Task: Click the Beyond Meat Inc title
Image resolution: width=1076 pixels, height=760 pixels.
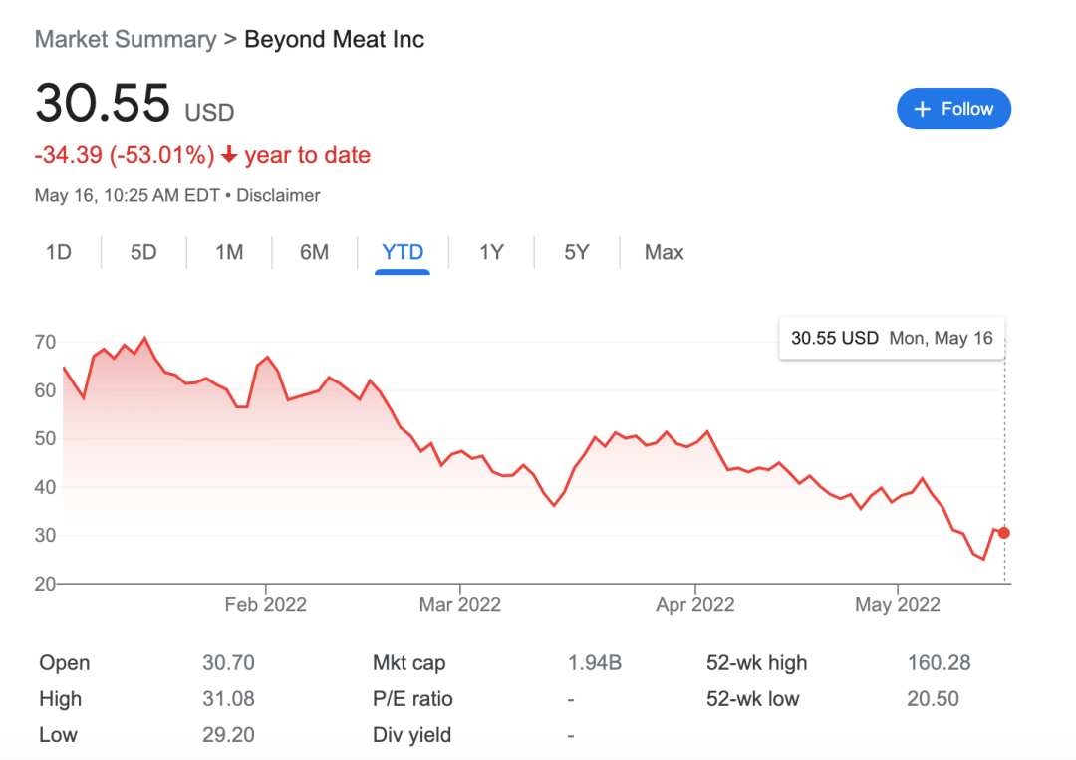Action: click(x=334, y=40)
